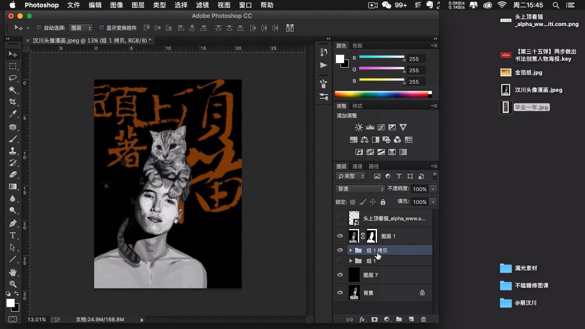Open the 漏光素材 desktop folder
This screenshot has height=329, width=585.
point(519,268)
